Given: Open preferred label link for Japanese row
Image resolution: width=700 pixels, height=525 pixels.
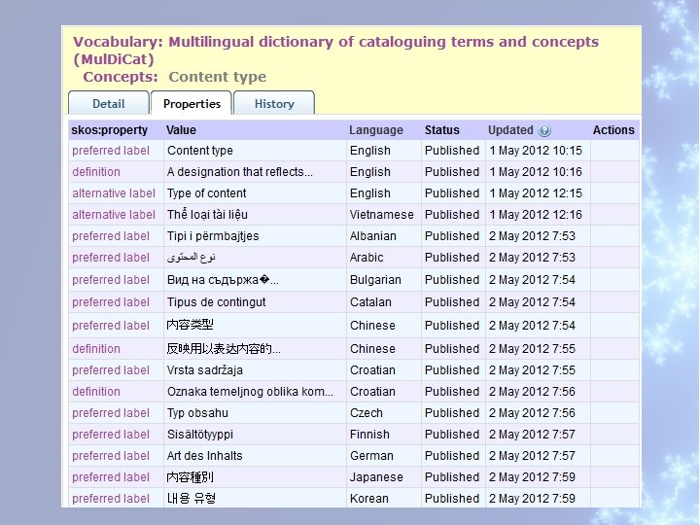Looking at the screenshot, I should tap(111, 477).
